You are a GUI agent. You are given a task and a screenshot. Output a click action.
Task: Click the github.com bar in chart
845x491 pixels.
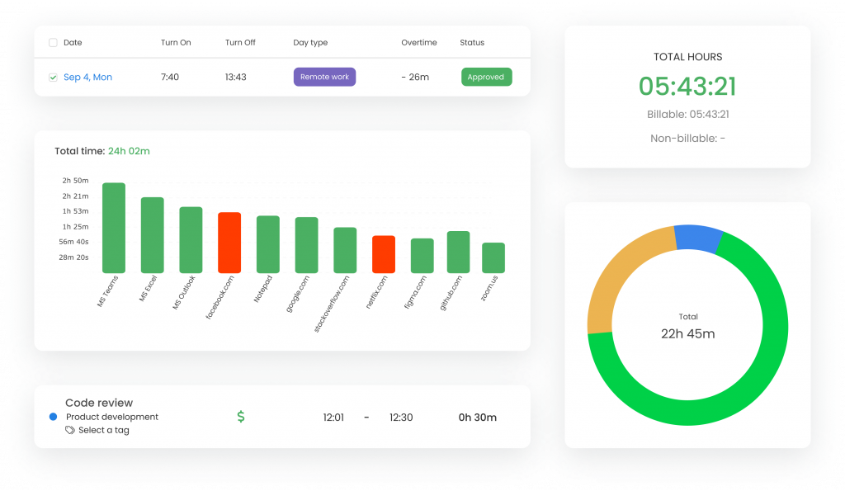pos(458,252)
